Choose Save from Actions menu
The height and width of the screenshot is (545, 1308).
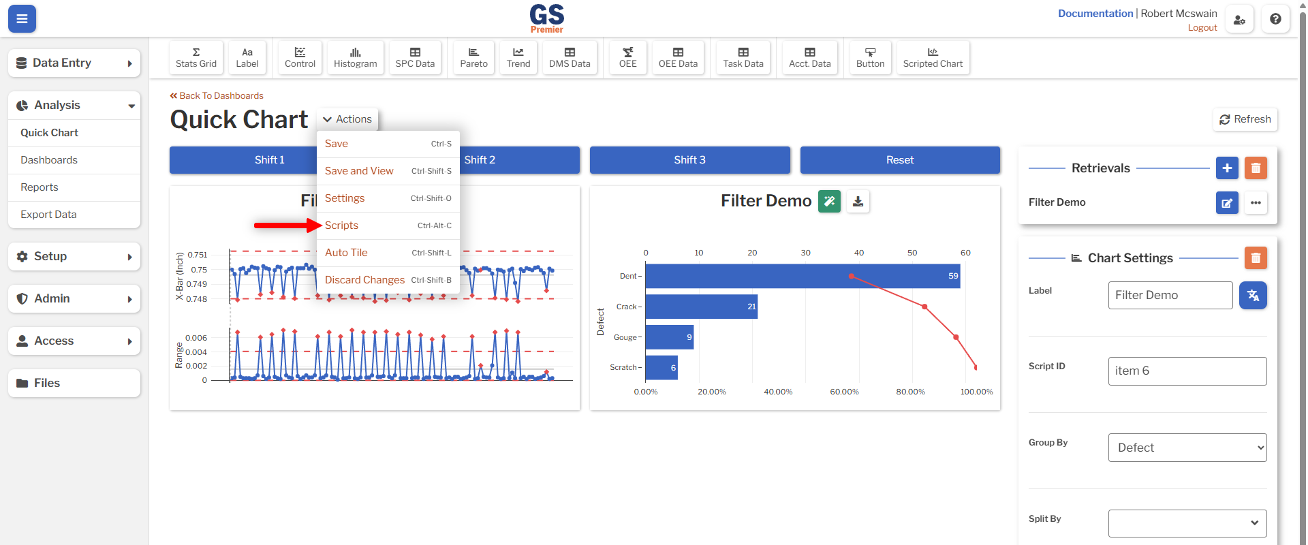pyautogui.click(x=388, y=144)
